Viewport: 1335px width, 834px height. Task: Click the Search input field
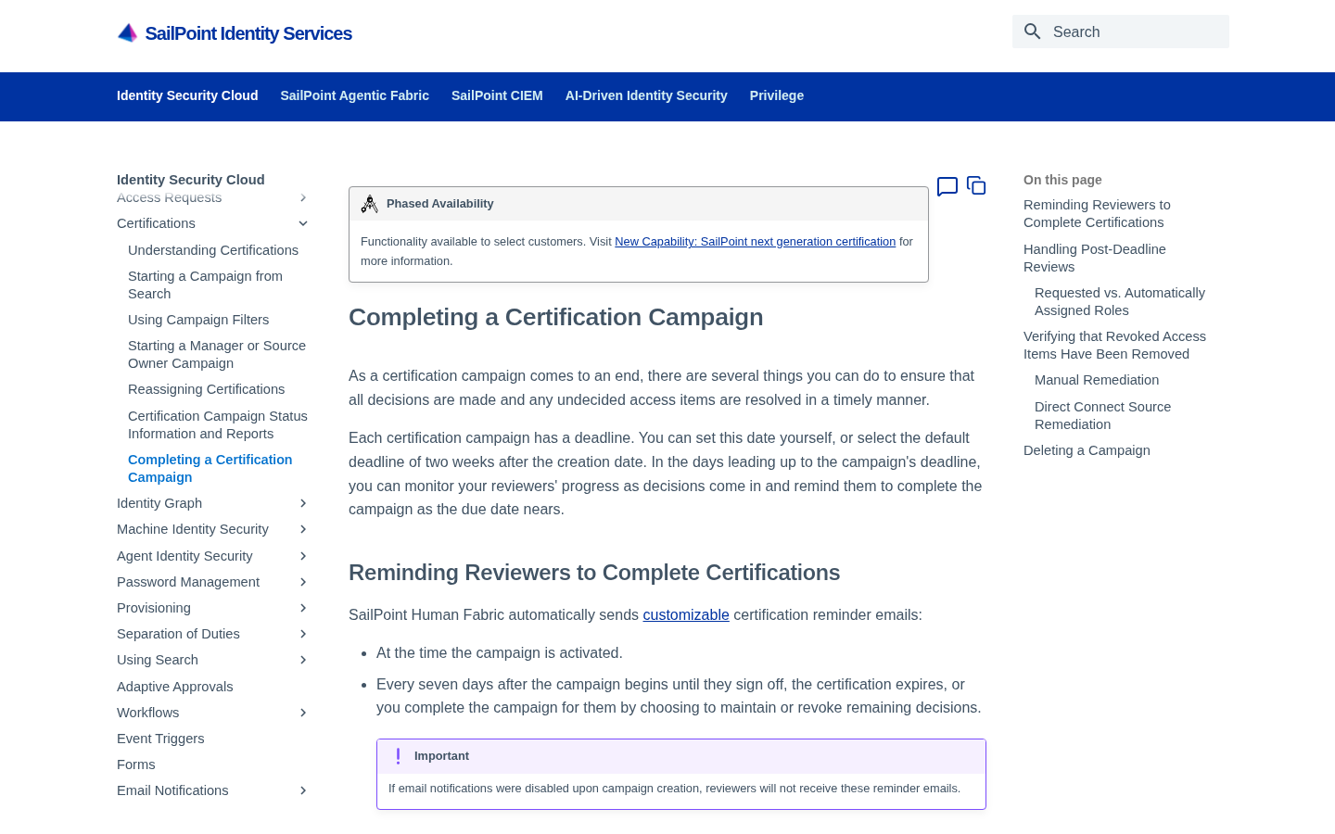(x=1121, y=32)
